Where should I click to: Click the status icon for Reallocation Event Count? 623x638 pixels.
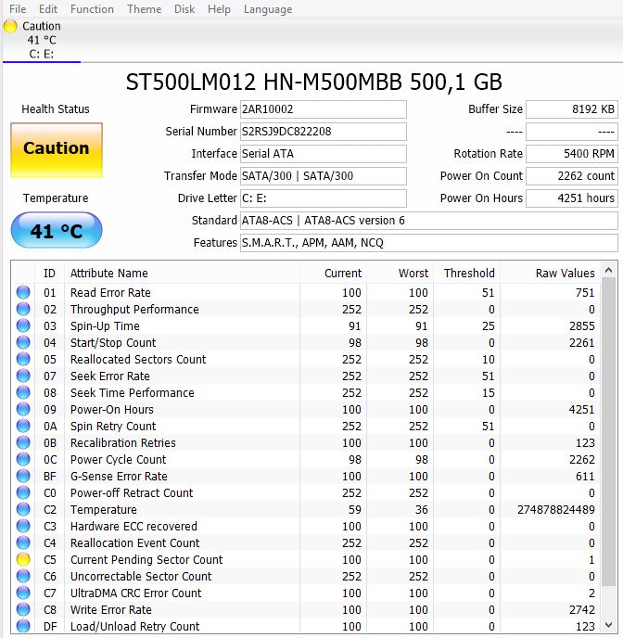23,542
